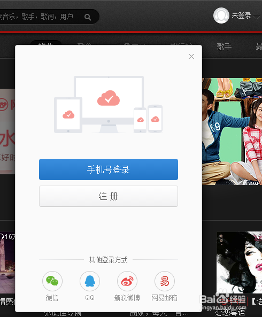Click the search magnifier icon
This screenshot has height=317, width=262.
tap(88, 18)
